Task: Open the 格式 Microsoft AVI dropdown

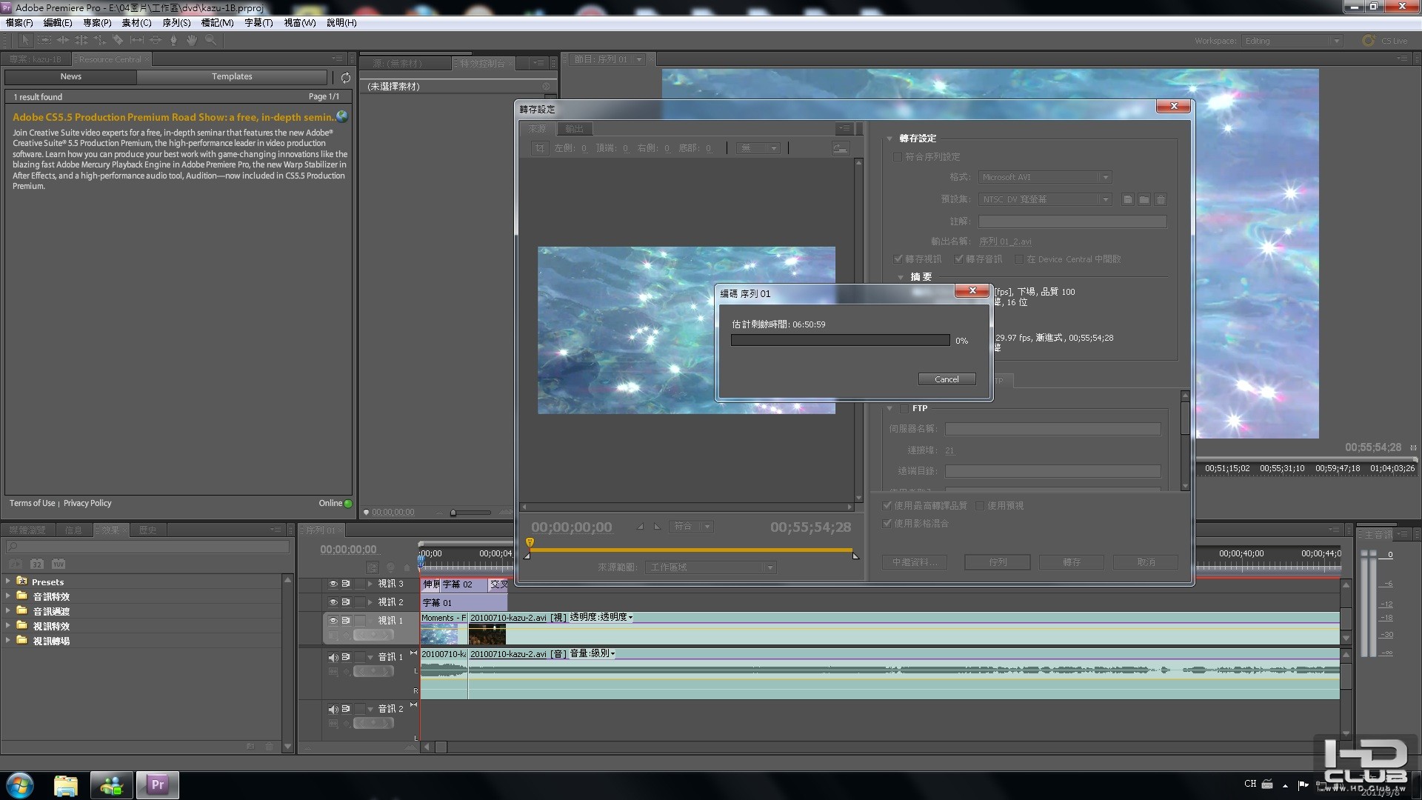Action: 1045,177
